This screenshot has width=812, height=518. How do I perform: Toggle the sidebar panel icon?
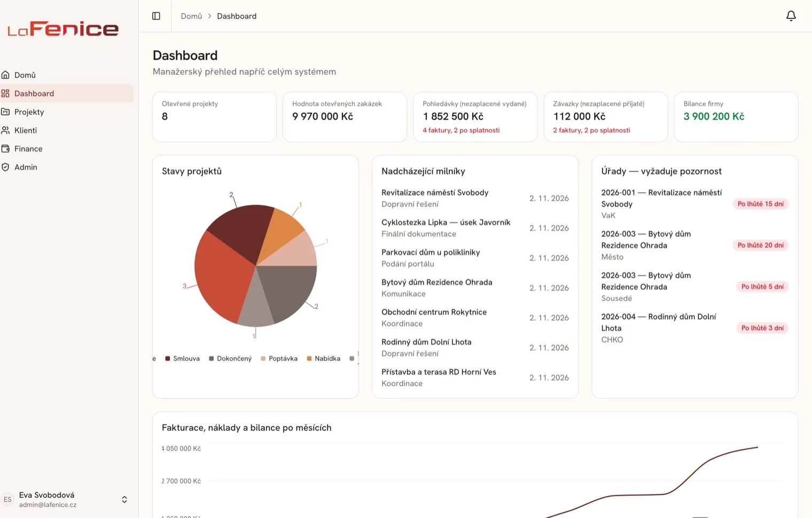point(156,16)
